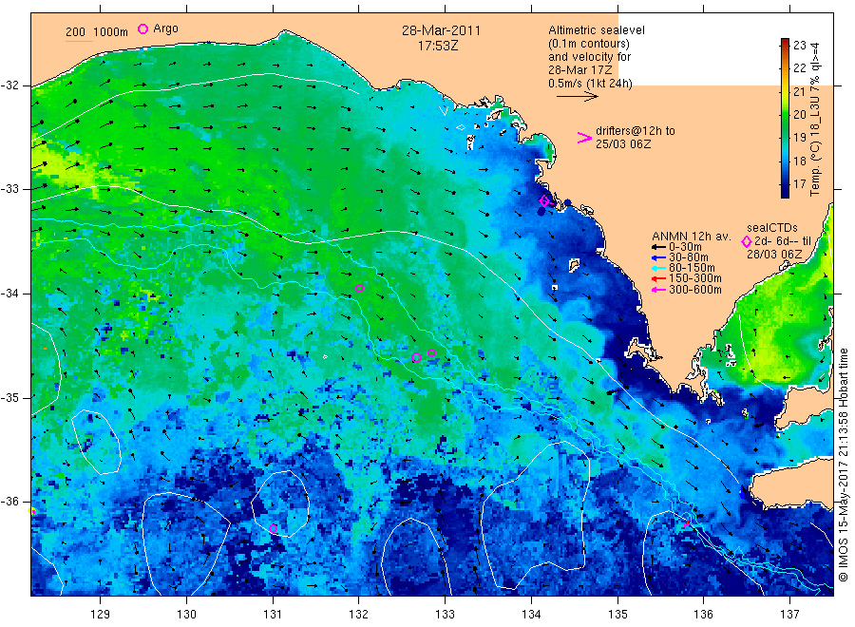Click the '0.5m/s (1kt 24h)' text
Screen dimensions: 855x627
pos(590,84)
